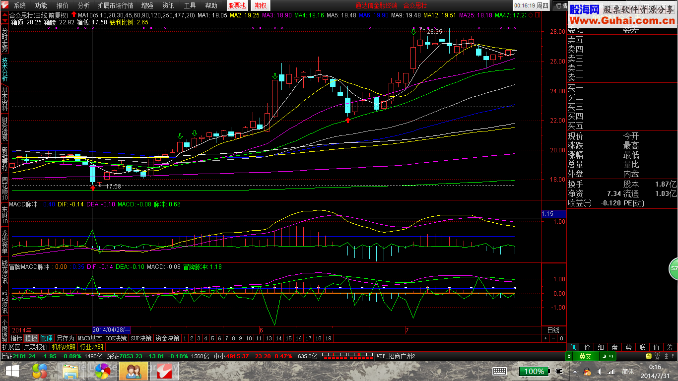Click the 0 reset button beside zoom controls

pos(561,338)
